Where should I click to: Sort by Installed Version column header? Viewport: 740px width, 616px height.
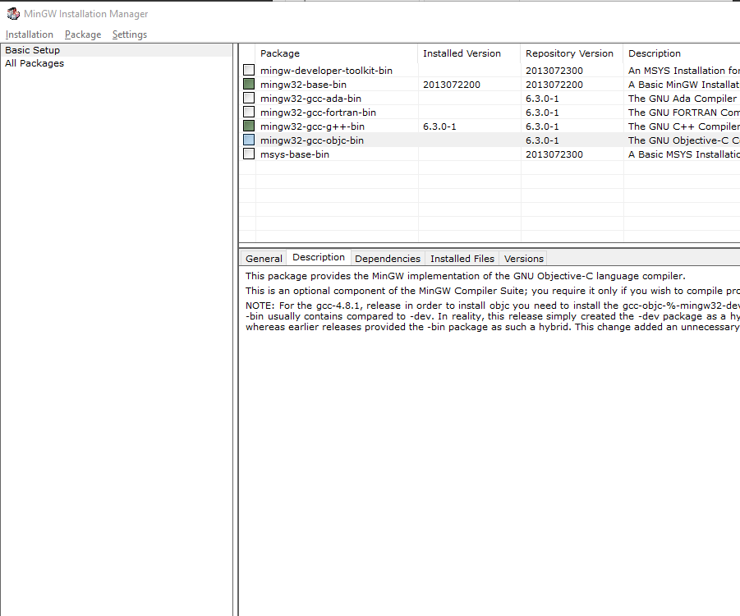click(469, 53)
